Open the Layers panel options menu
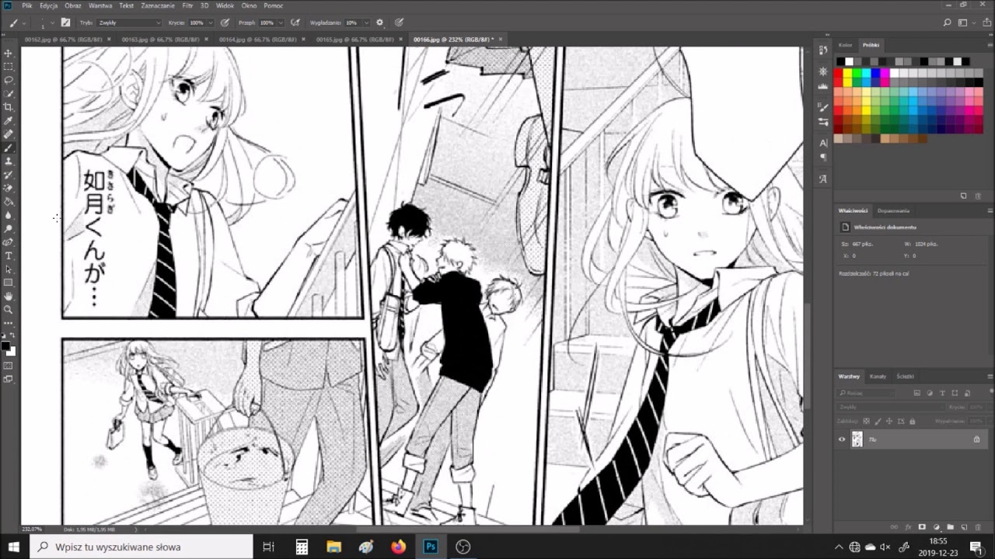Screen dimensions: 995x559 990,377
